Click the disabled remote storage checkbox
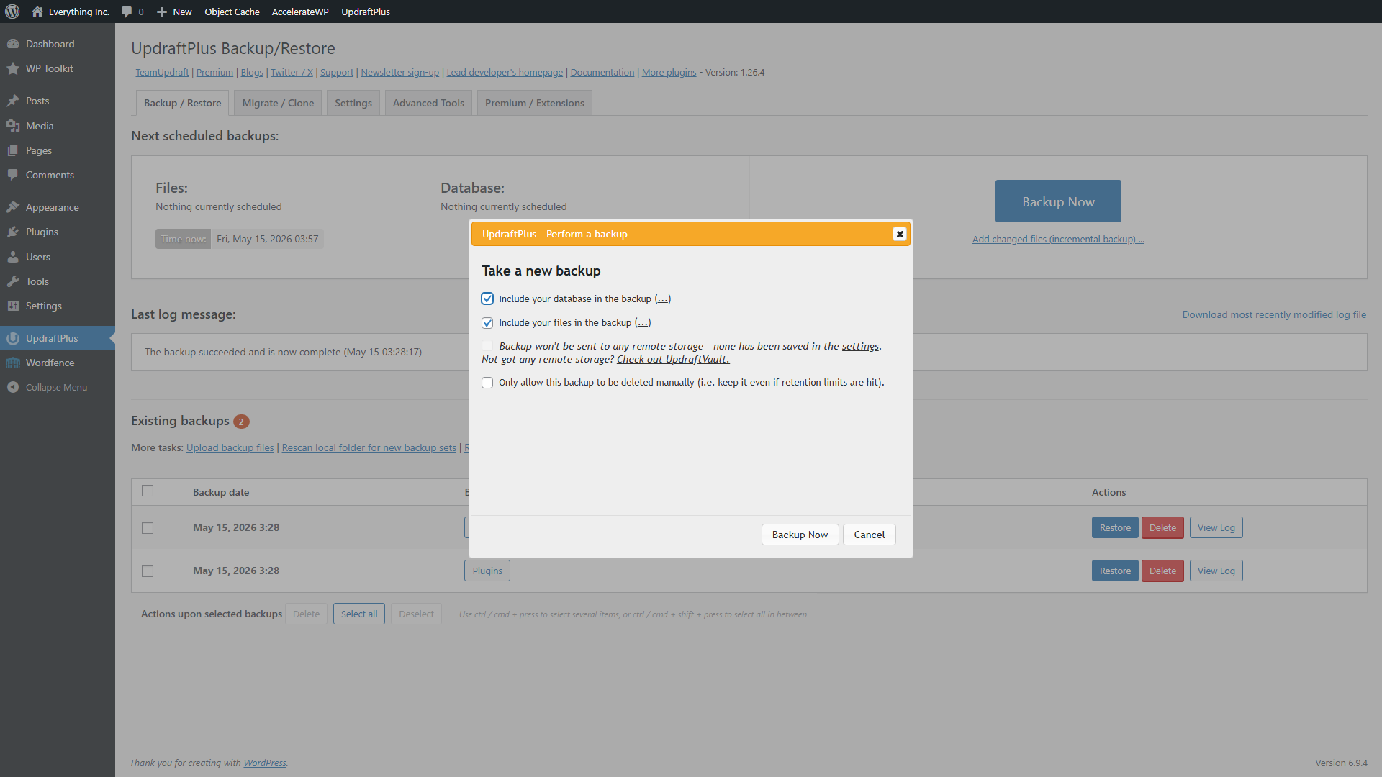 coord(487,346)
